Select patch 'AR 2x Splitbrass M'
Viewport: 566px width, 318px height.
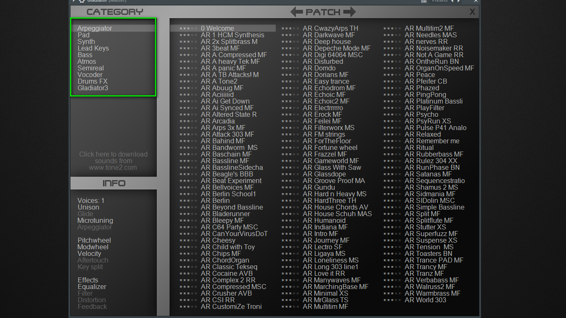[229, 42]
